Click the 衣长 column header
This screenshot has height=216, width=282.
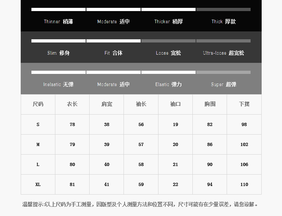(72, 104)
